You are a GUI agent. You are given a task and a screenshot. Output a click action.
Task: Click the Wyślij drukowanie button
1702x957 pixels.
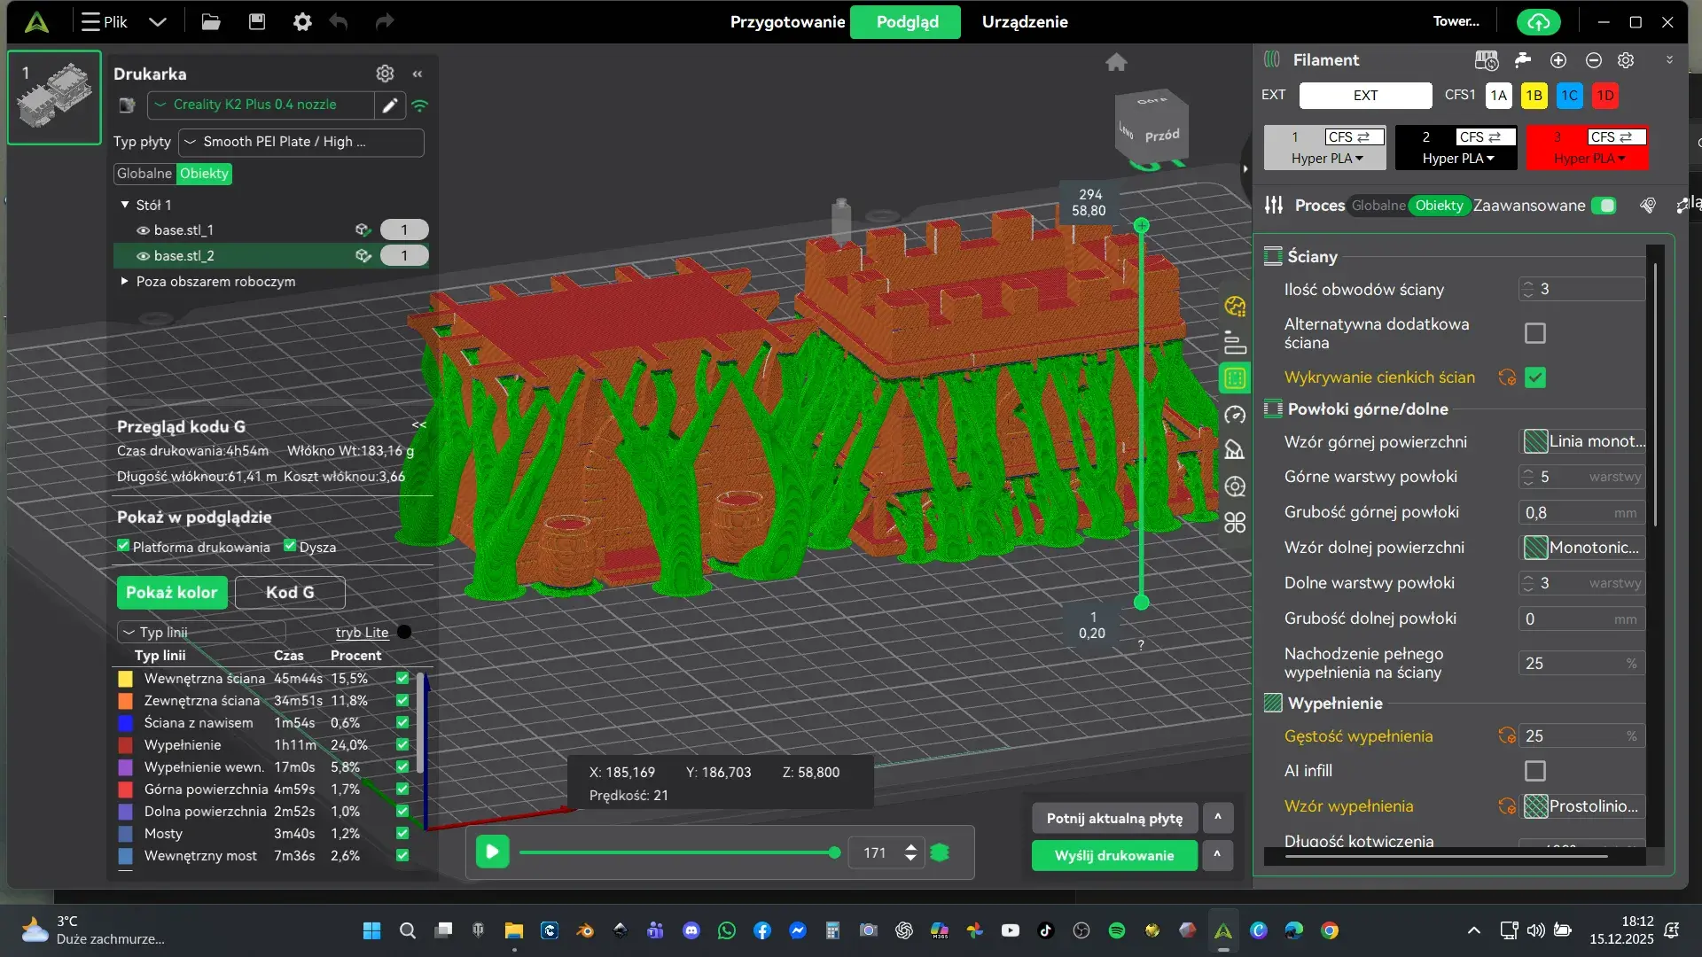(1113, 855)
